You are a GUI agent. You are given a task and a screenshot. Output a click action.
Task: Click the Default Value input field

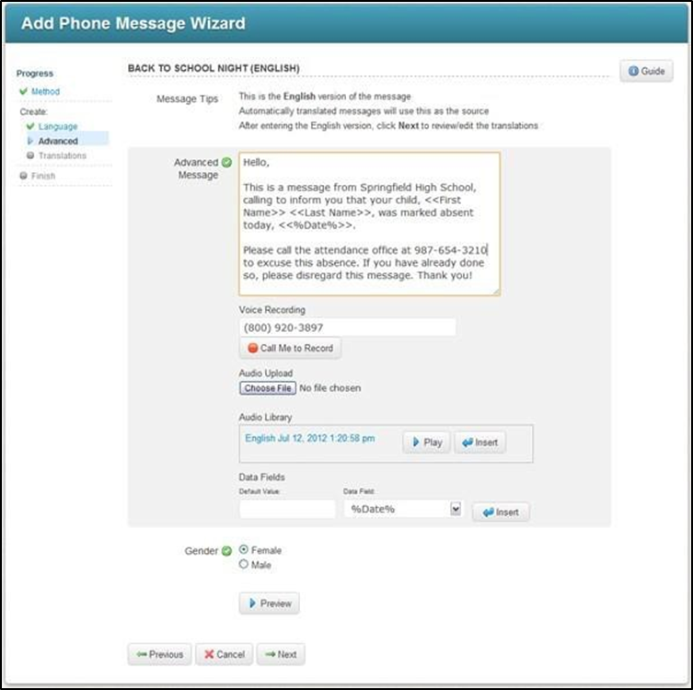tap(287, 510)
